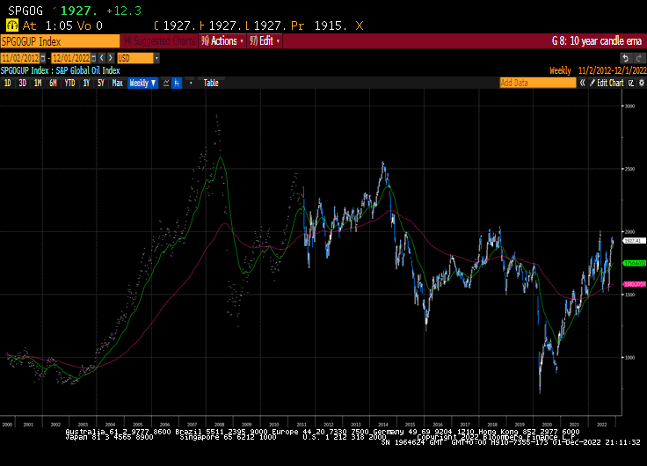
Task: Click the SPGOGUP Index : S&P Global Oil Index label
Action: coord(61,70)
